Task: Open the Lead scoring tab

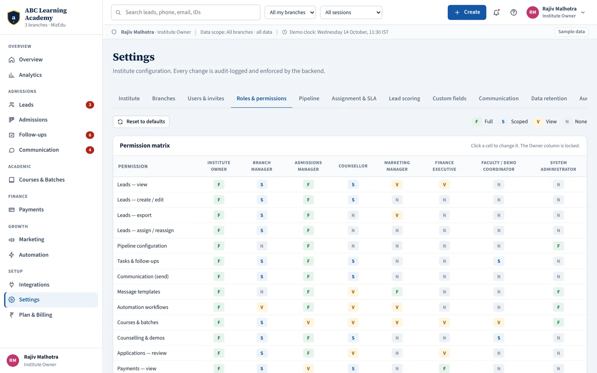Action: pyautogui.click(x=404, y=98)
